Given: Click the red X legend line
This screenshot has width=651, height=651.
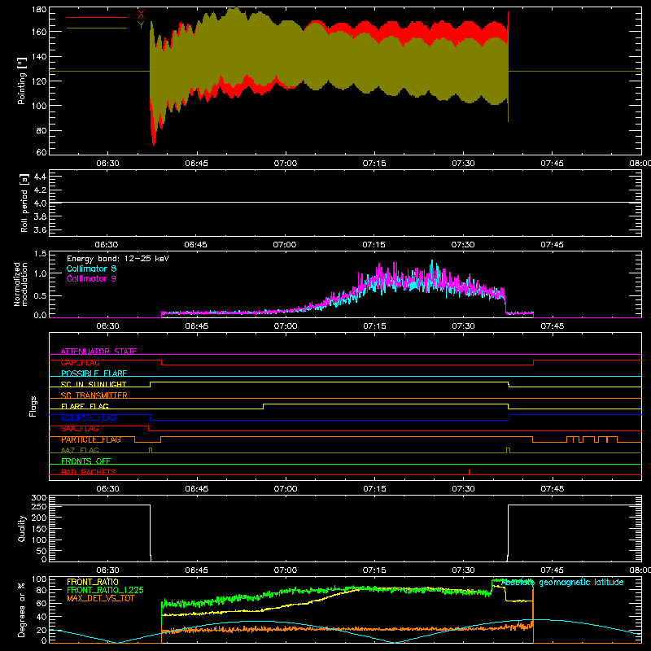Looking at the screenshot, I should pyautogui.click(x=97, y=17).
